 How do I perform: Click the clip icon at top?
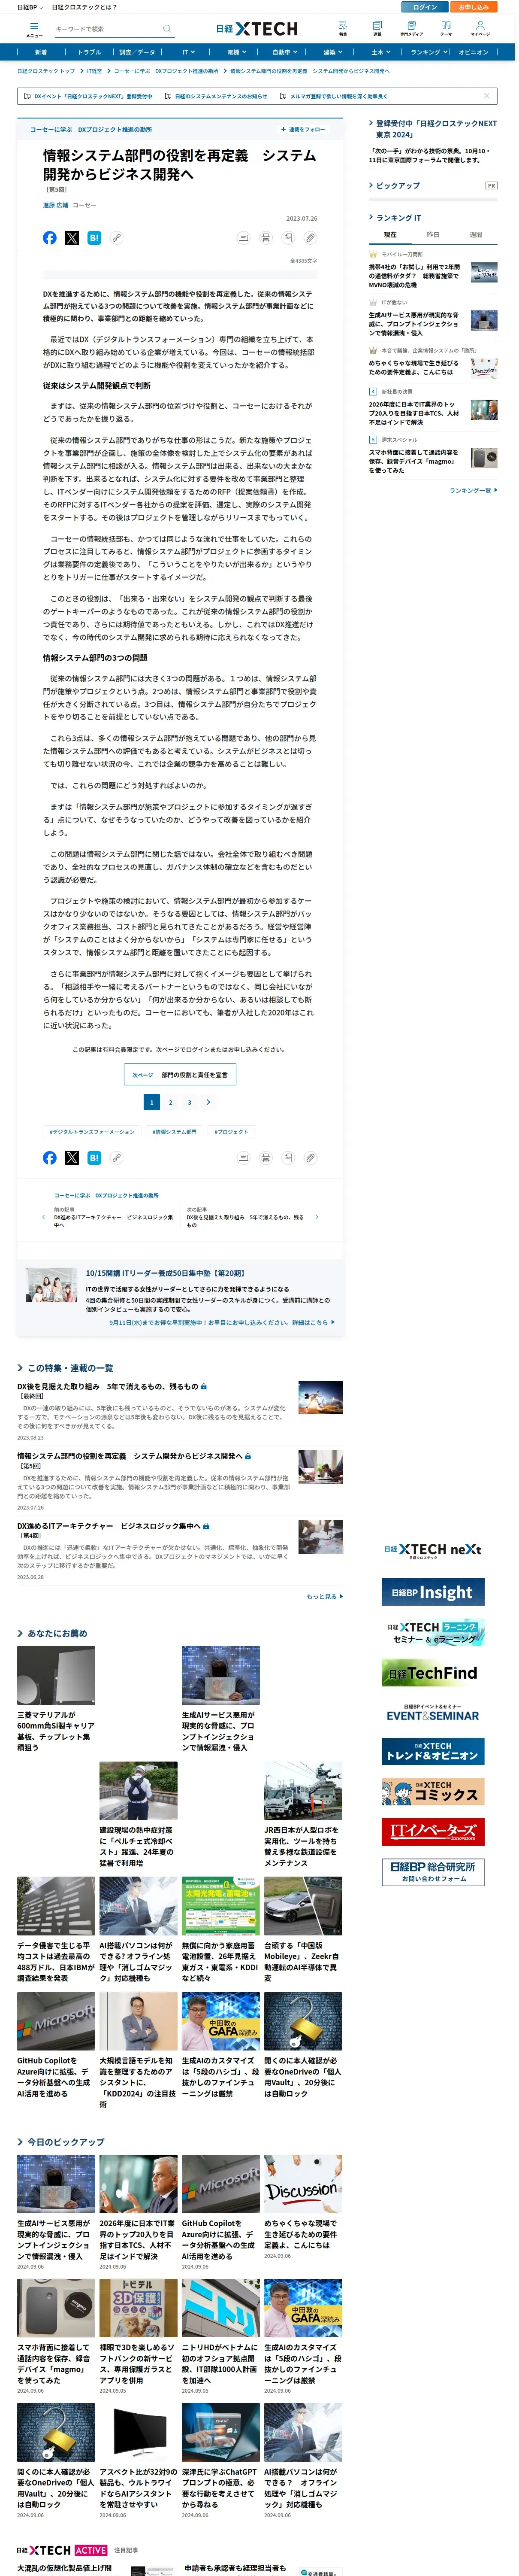tap(311, 238)
